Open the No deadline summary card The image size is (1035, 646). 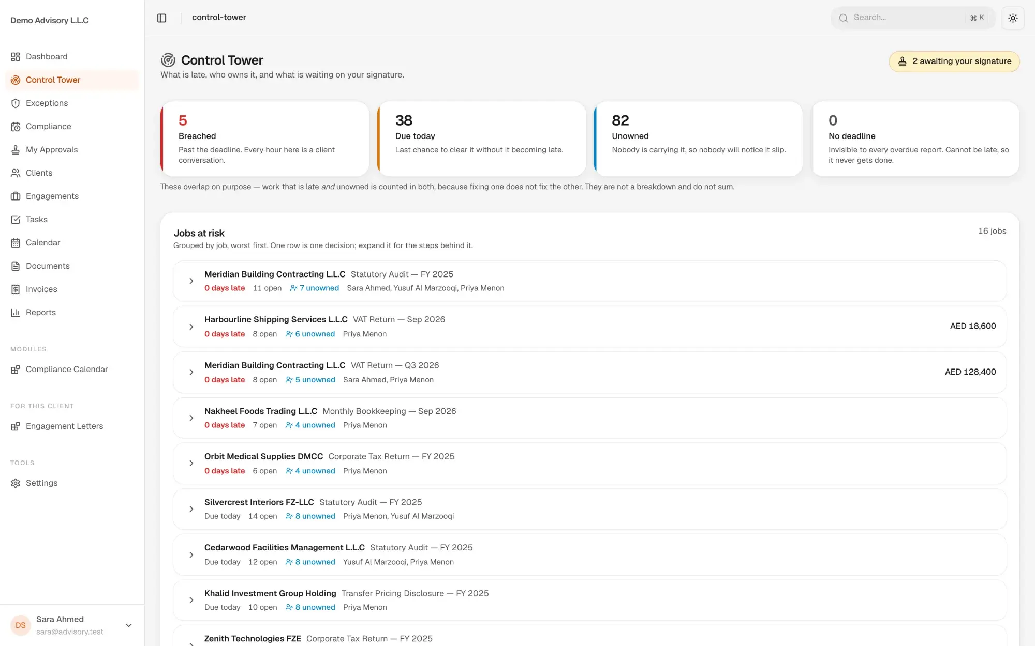point(915,139)
